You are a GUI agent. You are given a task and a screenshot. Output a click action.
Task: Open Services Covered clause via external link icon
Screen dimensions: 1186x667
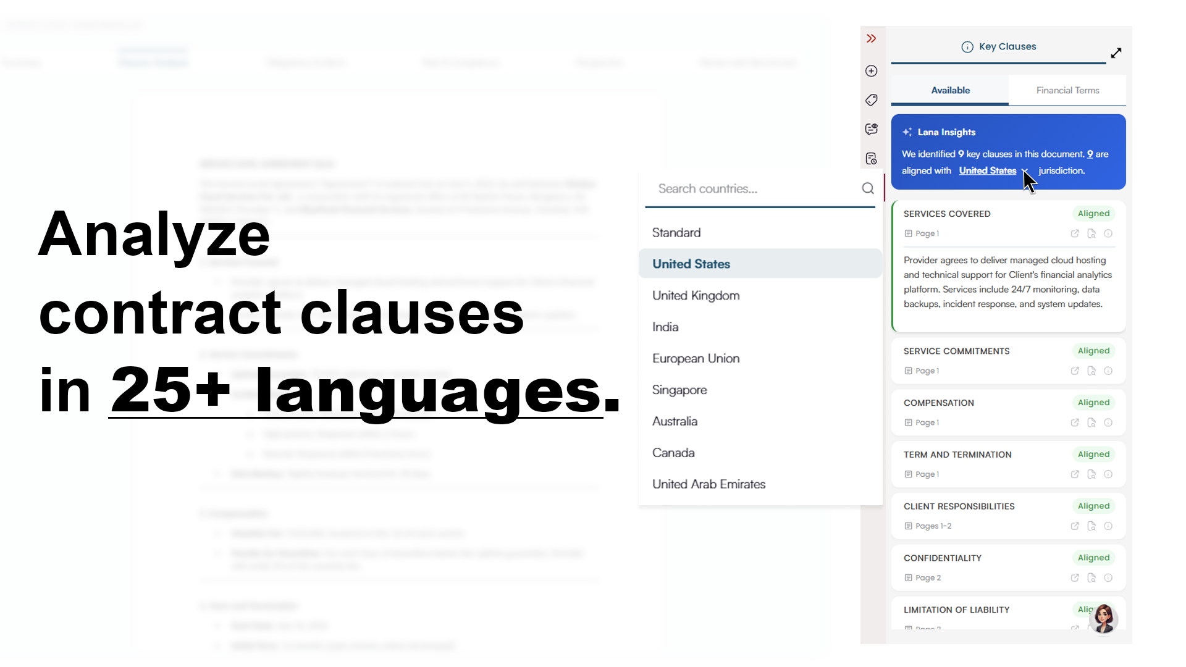click(x=1075, y=233)
